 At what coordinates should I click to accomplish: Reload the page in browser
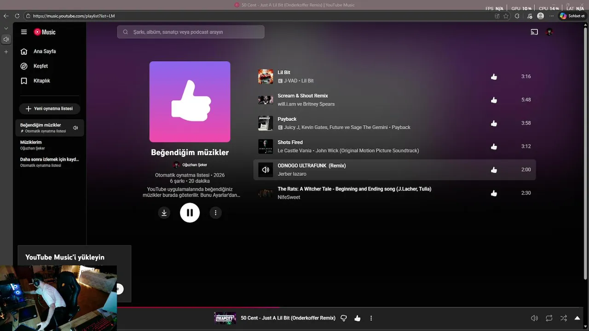point(17,16)
